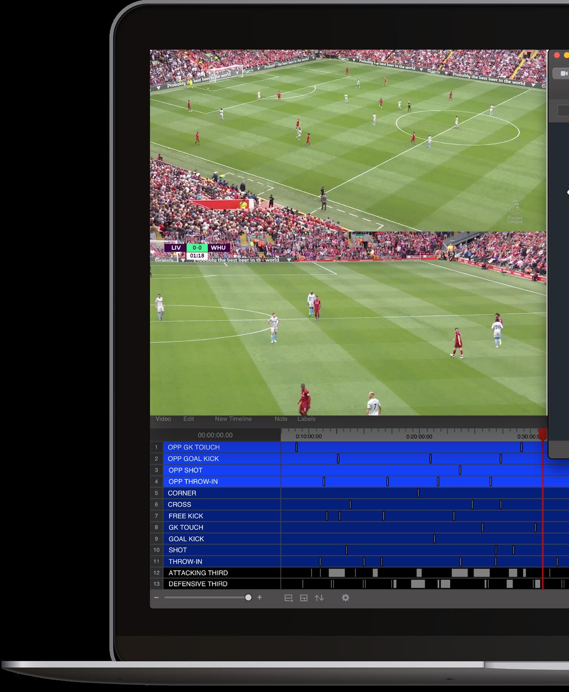Click the add timeline row icon
Screen dimensions: 569x692
point(289,598)
